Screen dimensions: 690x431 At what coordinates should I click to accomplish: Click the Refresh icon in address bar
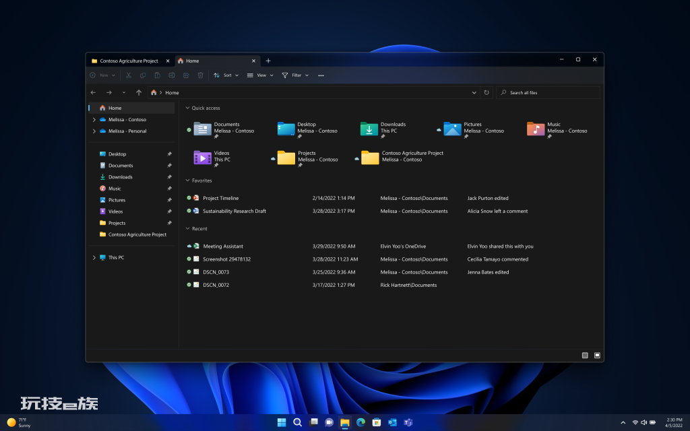(487, 92)
